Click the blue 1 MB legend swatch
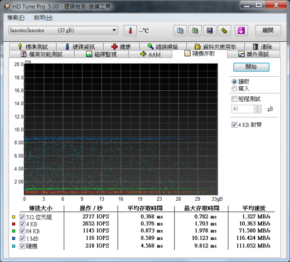Screen dimensions: 290x262 [x=14, y=238]
